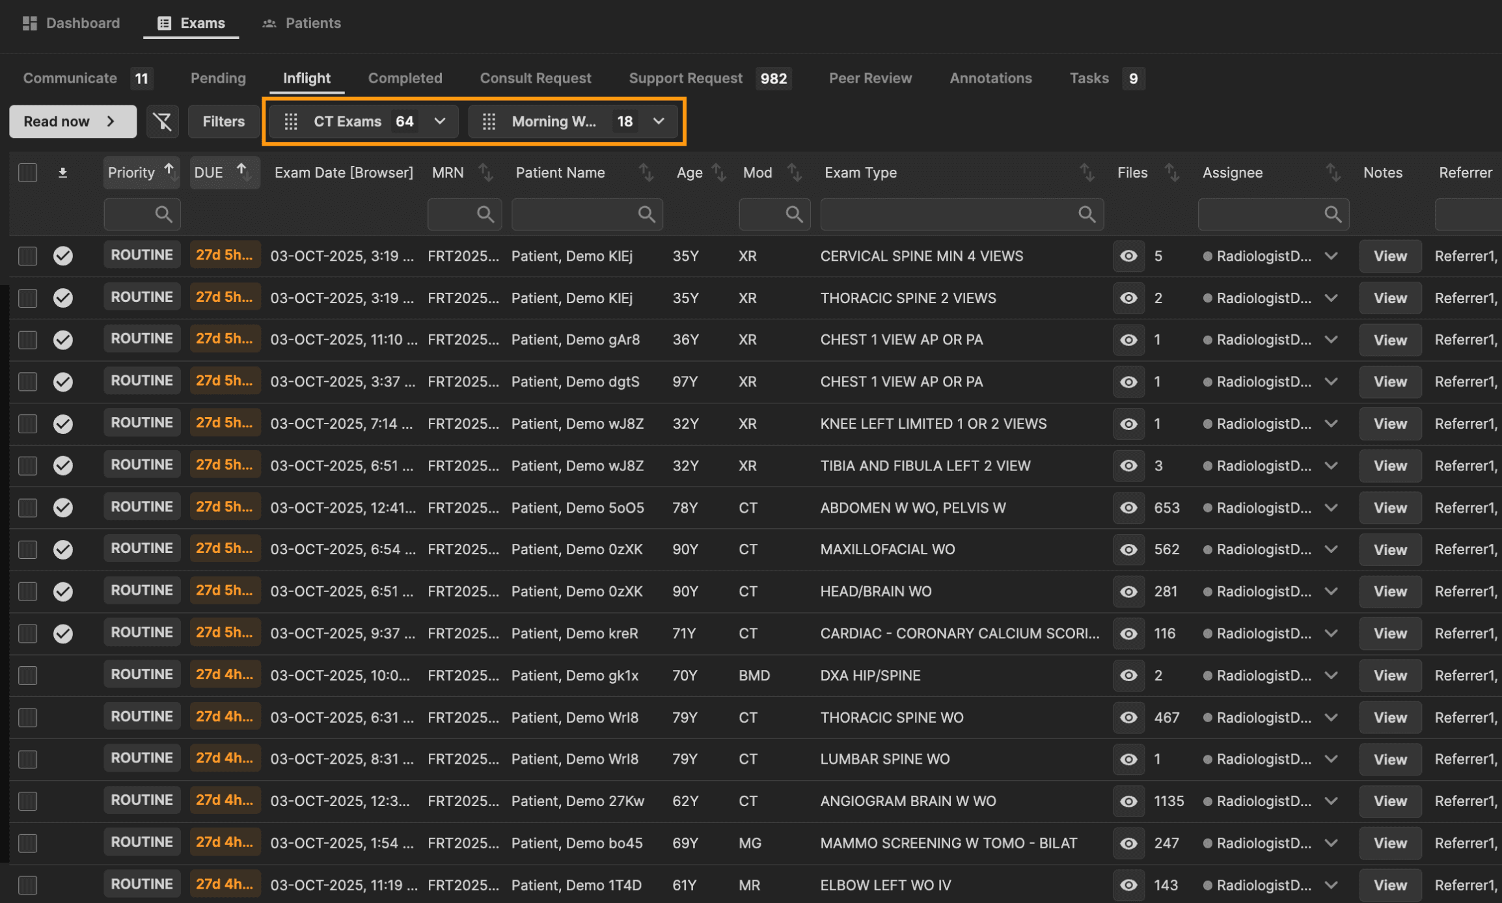Click the Read now button

pos(72,122)
